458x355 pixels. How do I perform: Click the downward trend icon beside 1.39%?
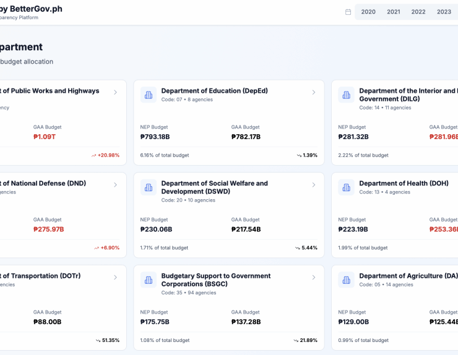(299, 155)
